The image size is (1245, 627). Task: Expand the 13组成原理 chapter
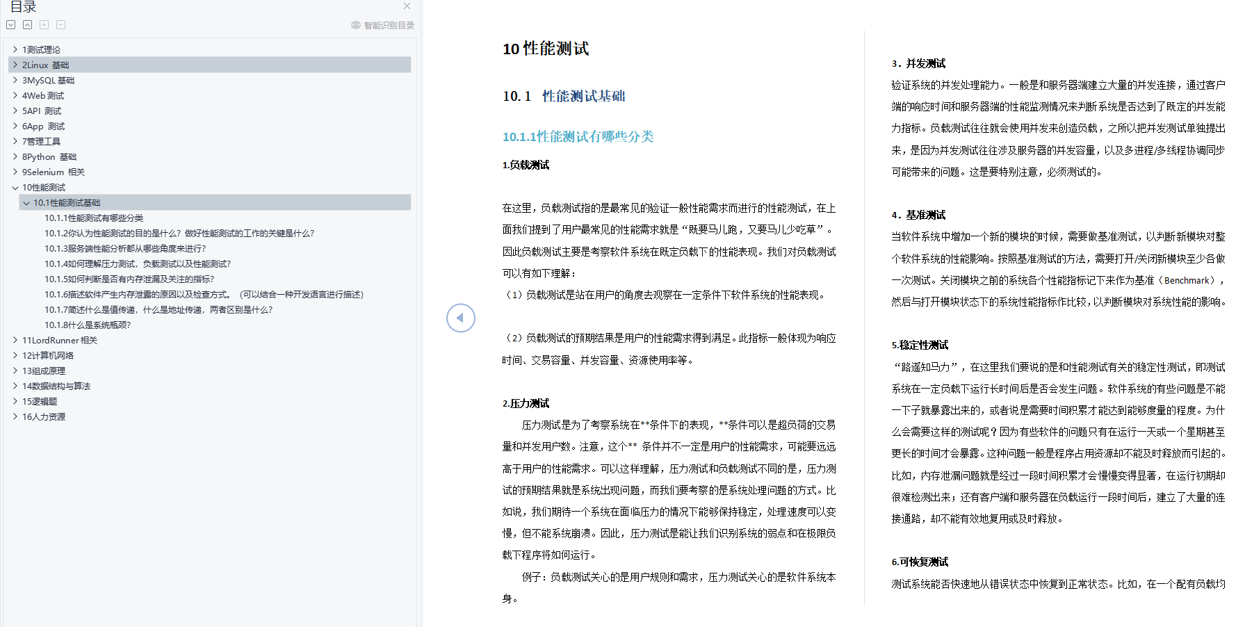[x=15, y=370]
